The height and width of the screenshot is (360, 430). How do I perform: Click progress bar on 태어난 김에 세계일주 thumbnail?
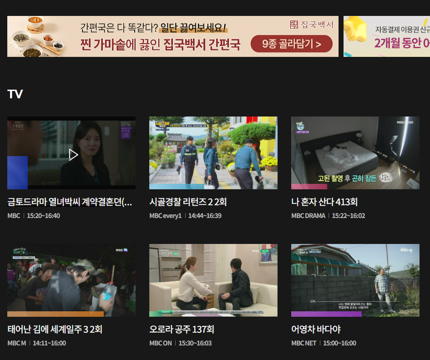click(x=56, y=314)
